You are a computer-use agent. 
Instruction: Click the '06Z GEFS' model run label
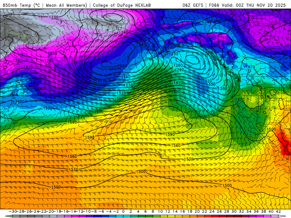[x=193, y=5]
